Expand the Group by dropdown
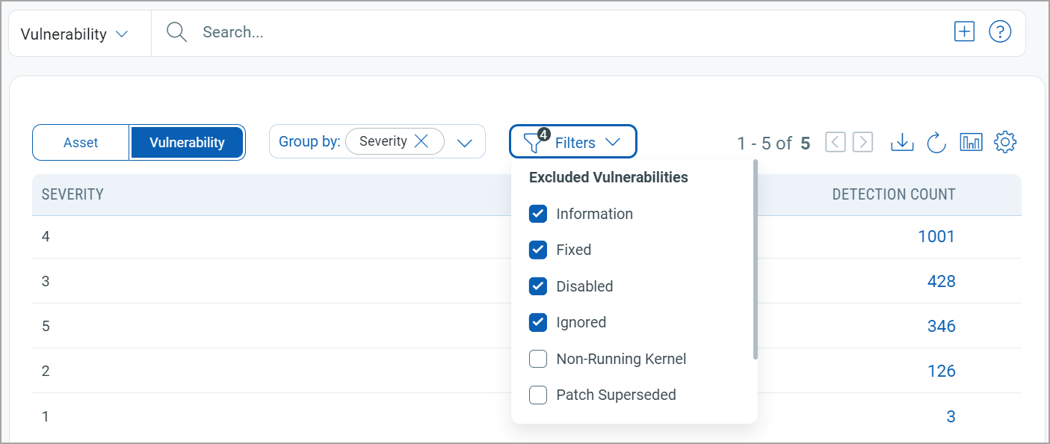 point(466,141)
